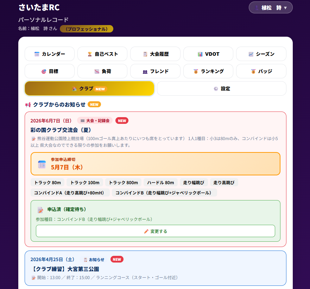Switch to the シーズン tab
The width and height of the screenshot is (310, 289).
click(261, 54)
